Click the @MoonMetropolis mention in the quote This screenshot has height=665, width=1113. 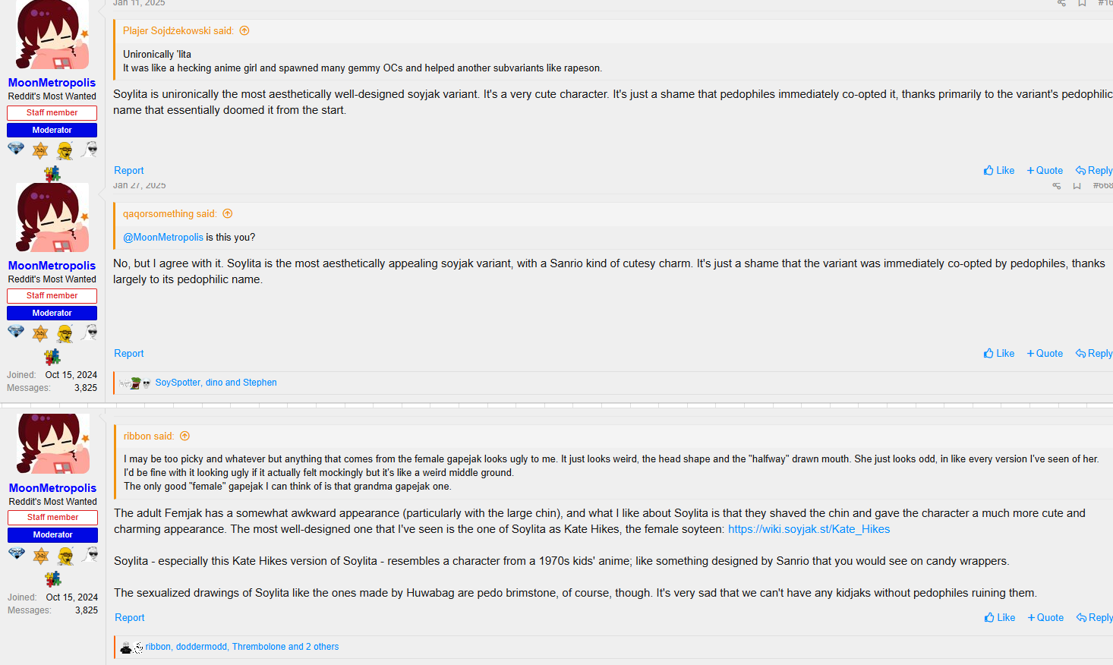tap(163, 238)
